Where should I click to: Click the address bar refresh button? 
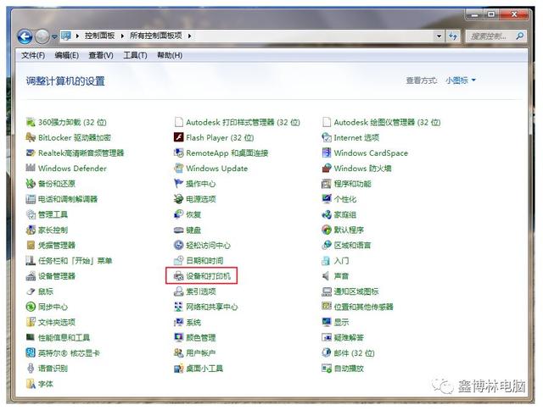452,36
